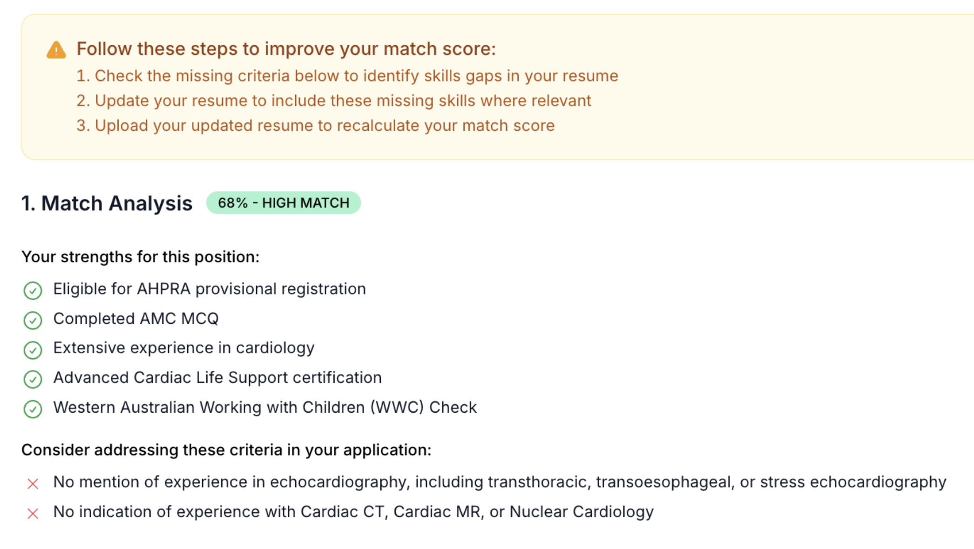Click the 68% - HIGH MATCH badge
The width and height of the screenshot is (974, 549).
284,203
